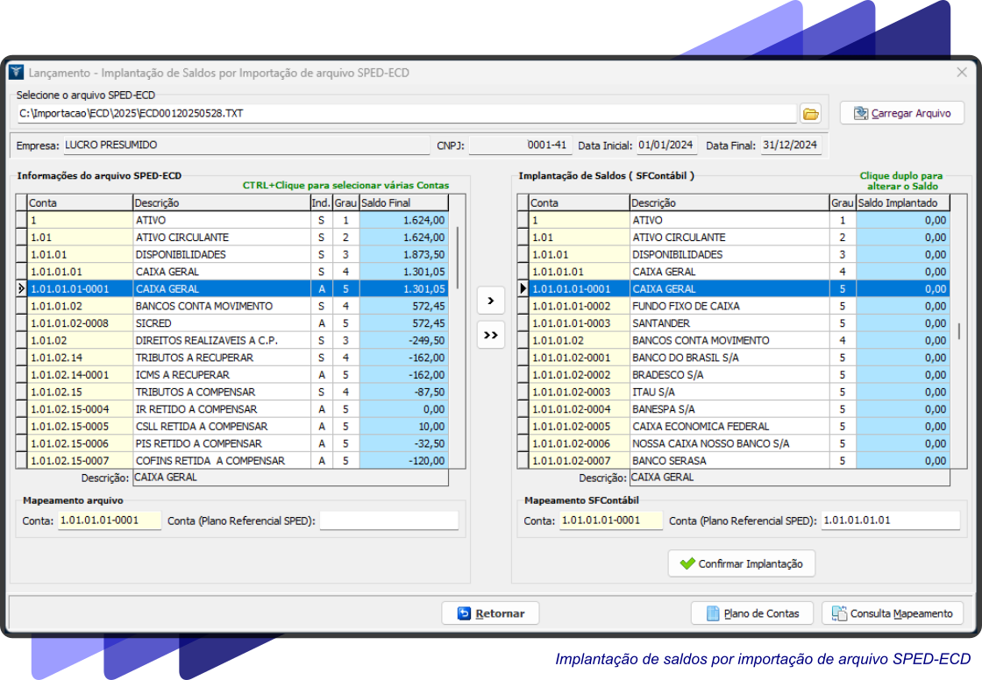Open Consulta Mapeamento
Screen dimensions: 982x680
[x=893, y=613]
